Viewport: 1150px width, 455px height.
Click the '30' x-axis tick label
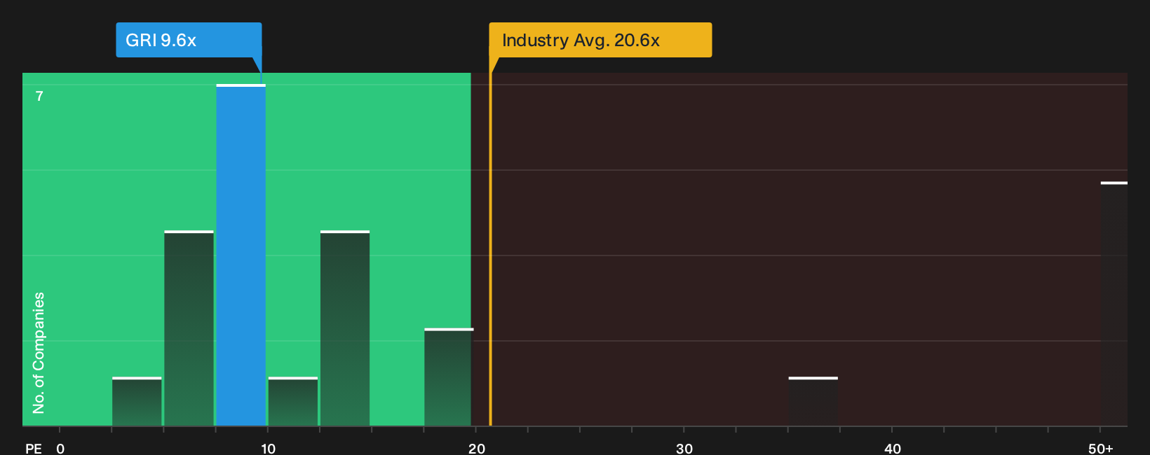(x=684, y=449)
